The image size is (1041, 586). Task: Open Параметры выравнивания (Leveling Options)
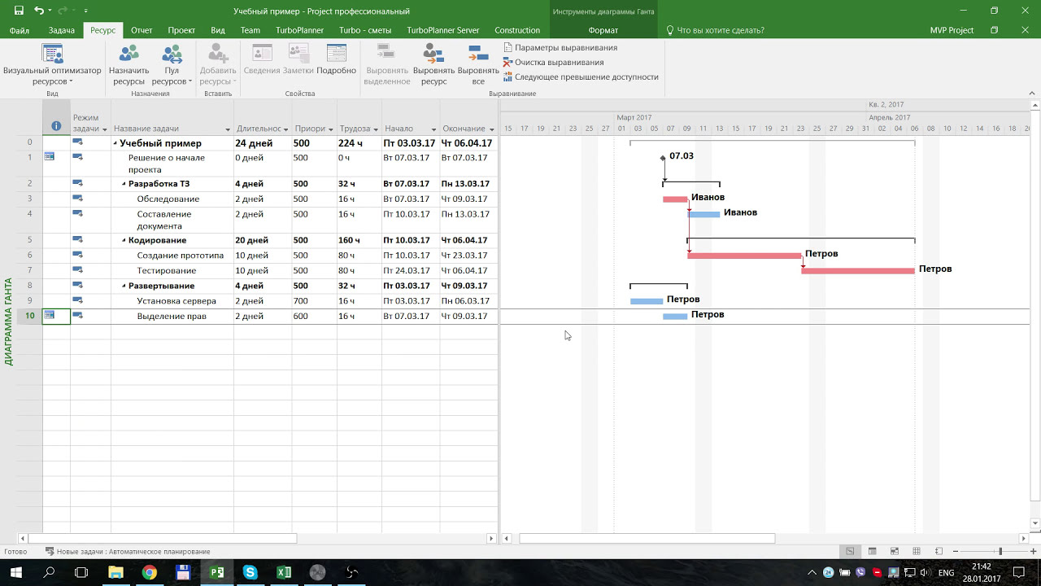click(560, 47)
